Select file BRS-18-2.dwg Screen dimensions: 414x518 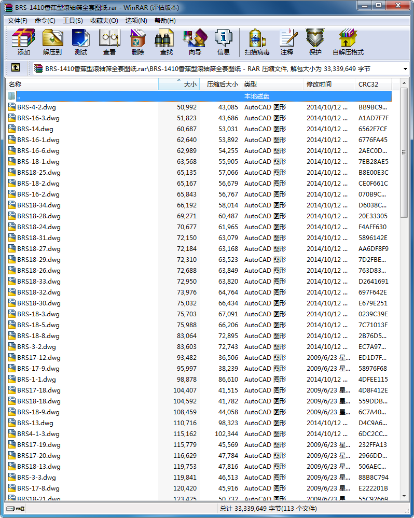tap(39, 184)
